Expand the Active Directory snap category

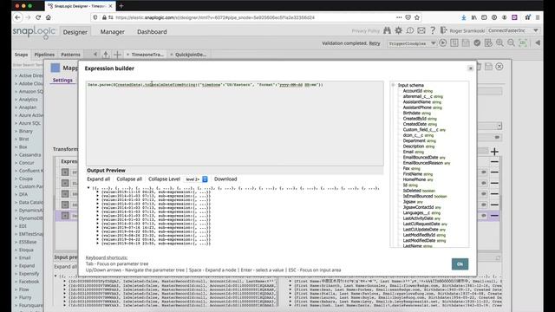pos(16,75)
